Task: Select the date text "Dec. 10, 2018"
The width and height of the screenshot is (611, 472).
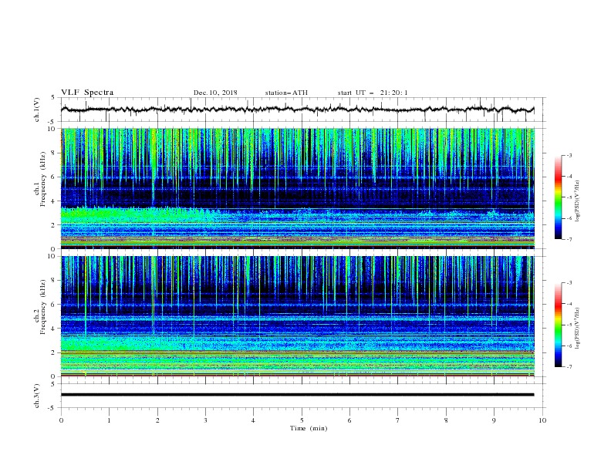Action: (215, 93)
